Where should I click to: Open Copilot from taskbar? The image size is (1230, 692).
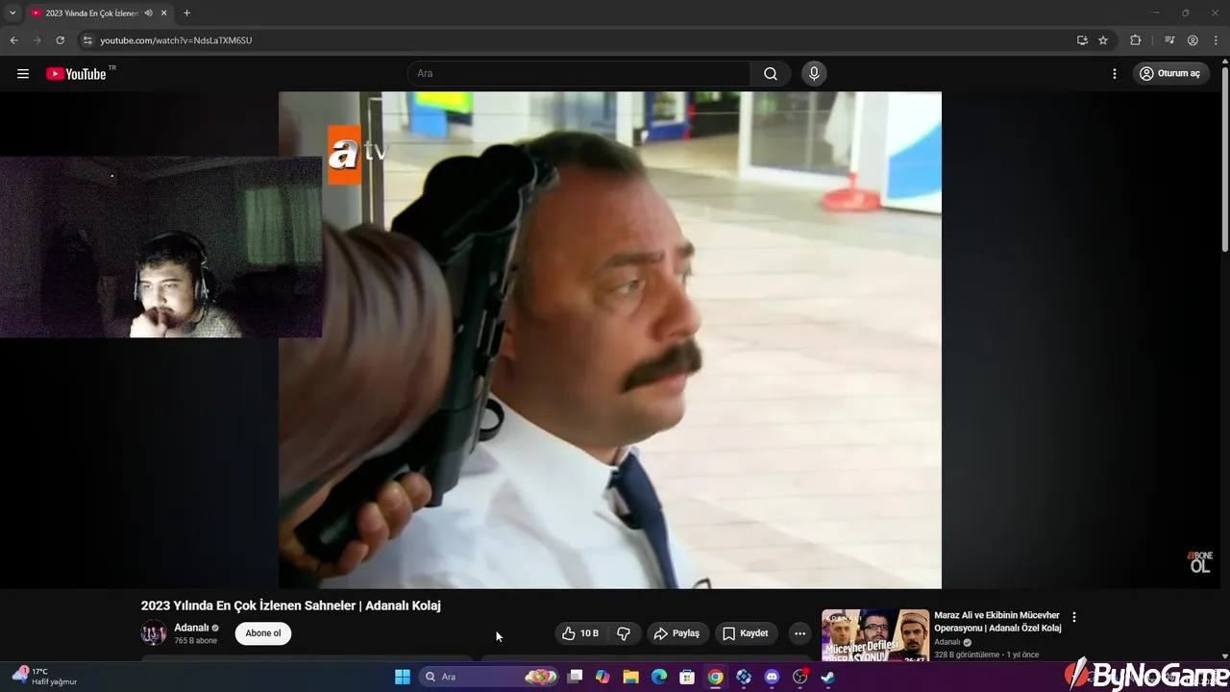click(x=603, y=677)
